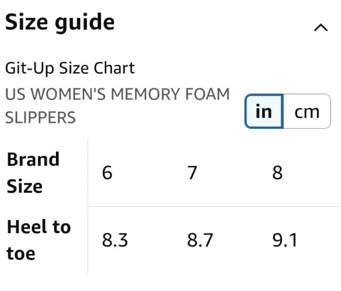Click the word guide in the heading
This screenshot has width=341, height=291.
85,23
